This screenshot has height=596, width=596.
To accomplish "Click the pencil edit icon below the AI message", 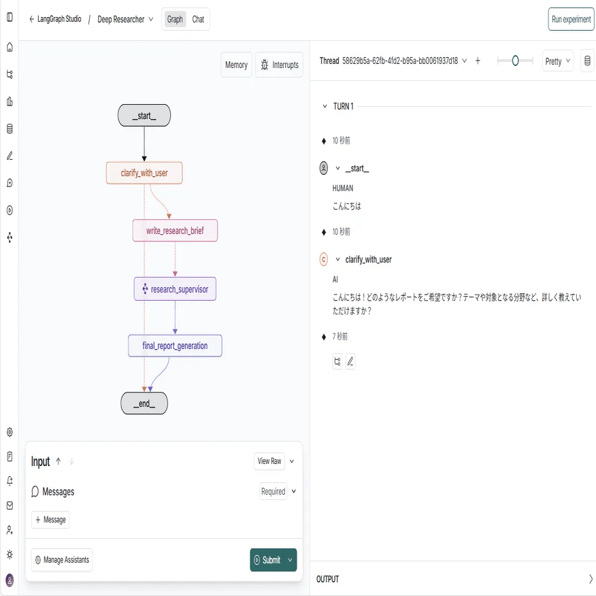I will [350, 362].
